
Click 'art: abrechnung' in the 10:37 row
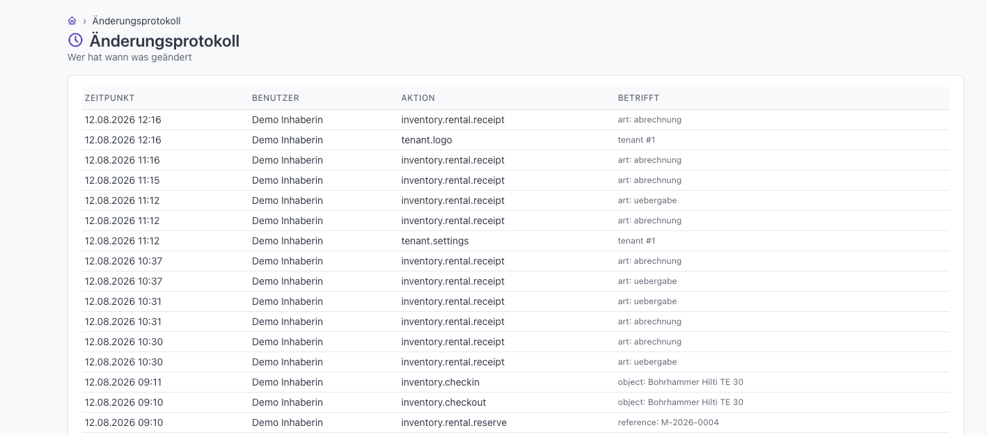tap(649, 261)
